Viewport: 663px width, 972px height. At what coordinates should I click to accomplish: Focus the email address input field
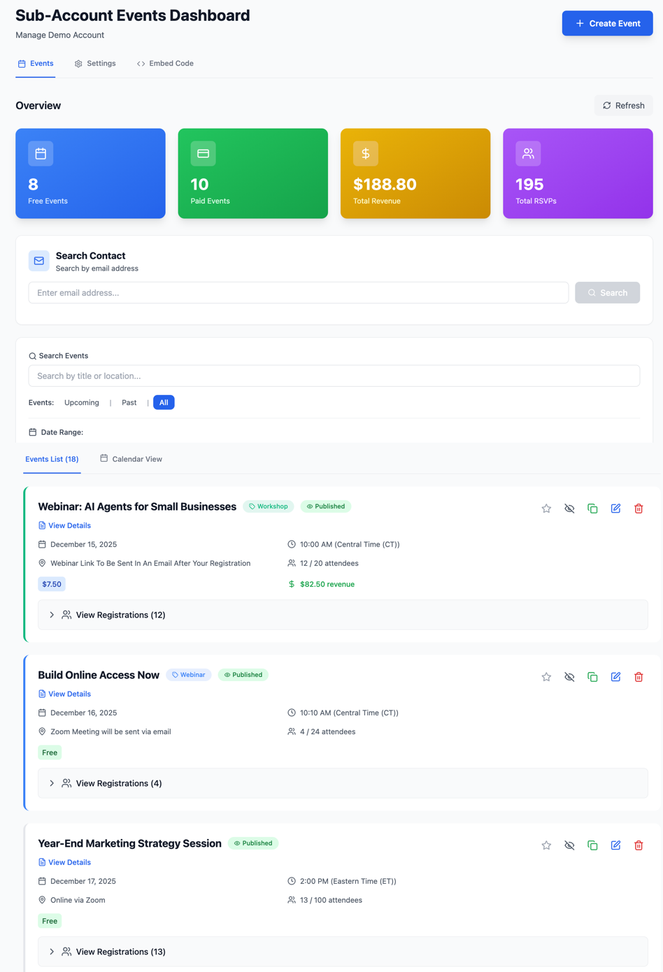tap(299, 292)
